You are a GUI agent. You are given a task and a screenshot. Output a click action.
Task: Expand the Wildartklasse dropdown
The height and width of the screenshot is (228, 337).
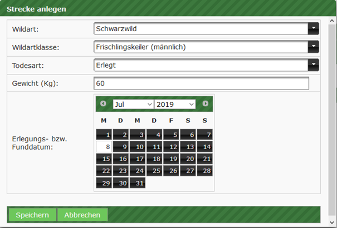(314, 47)
